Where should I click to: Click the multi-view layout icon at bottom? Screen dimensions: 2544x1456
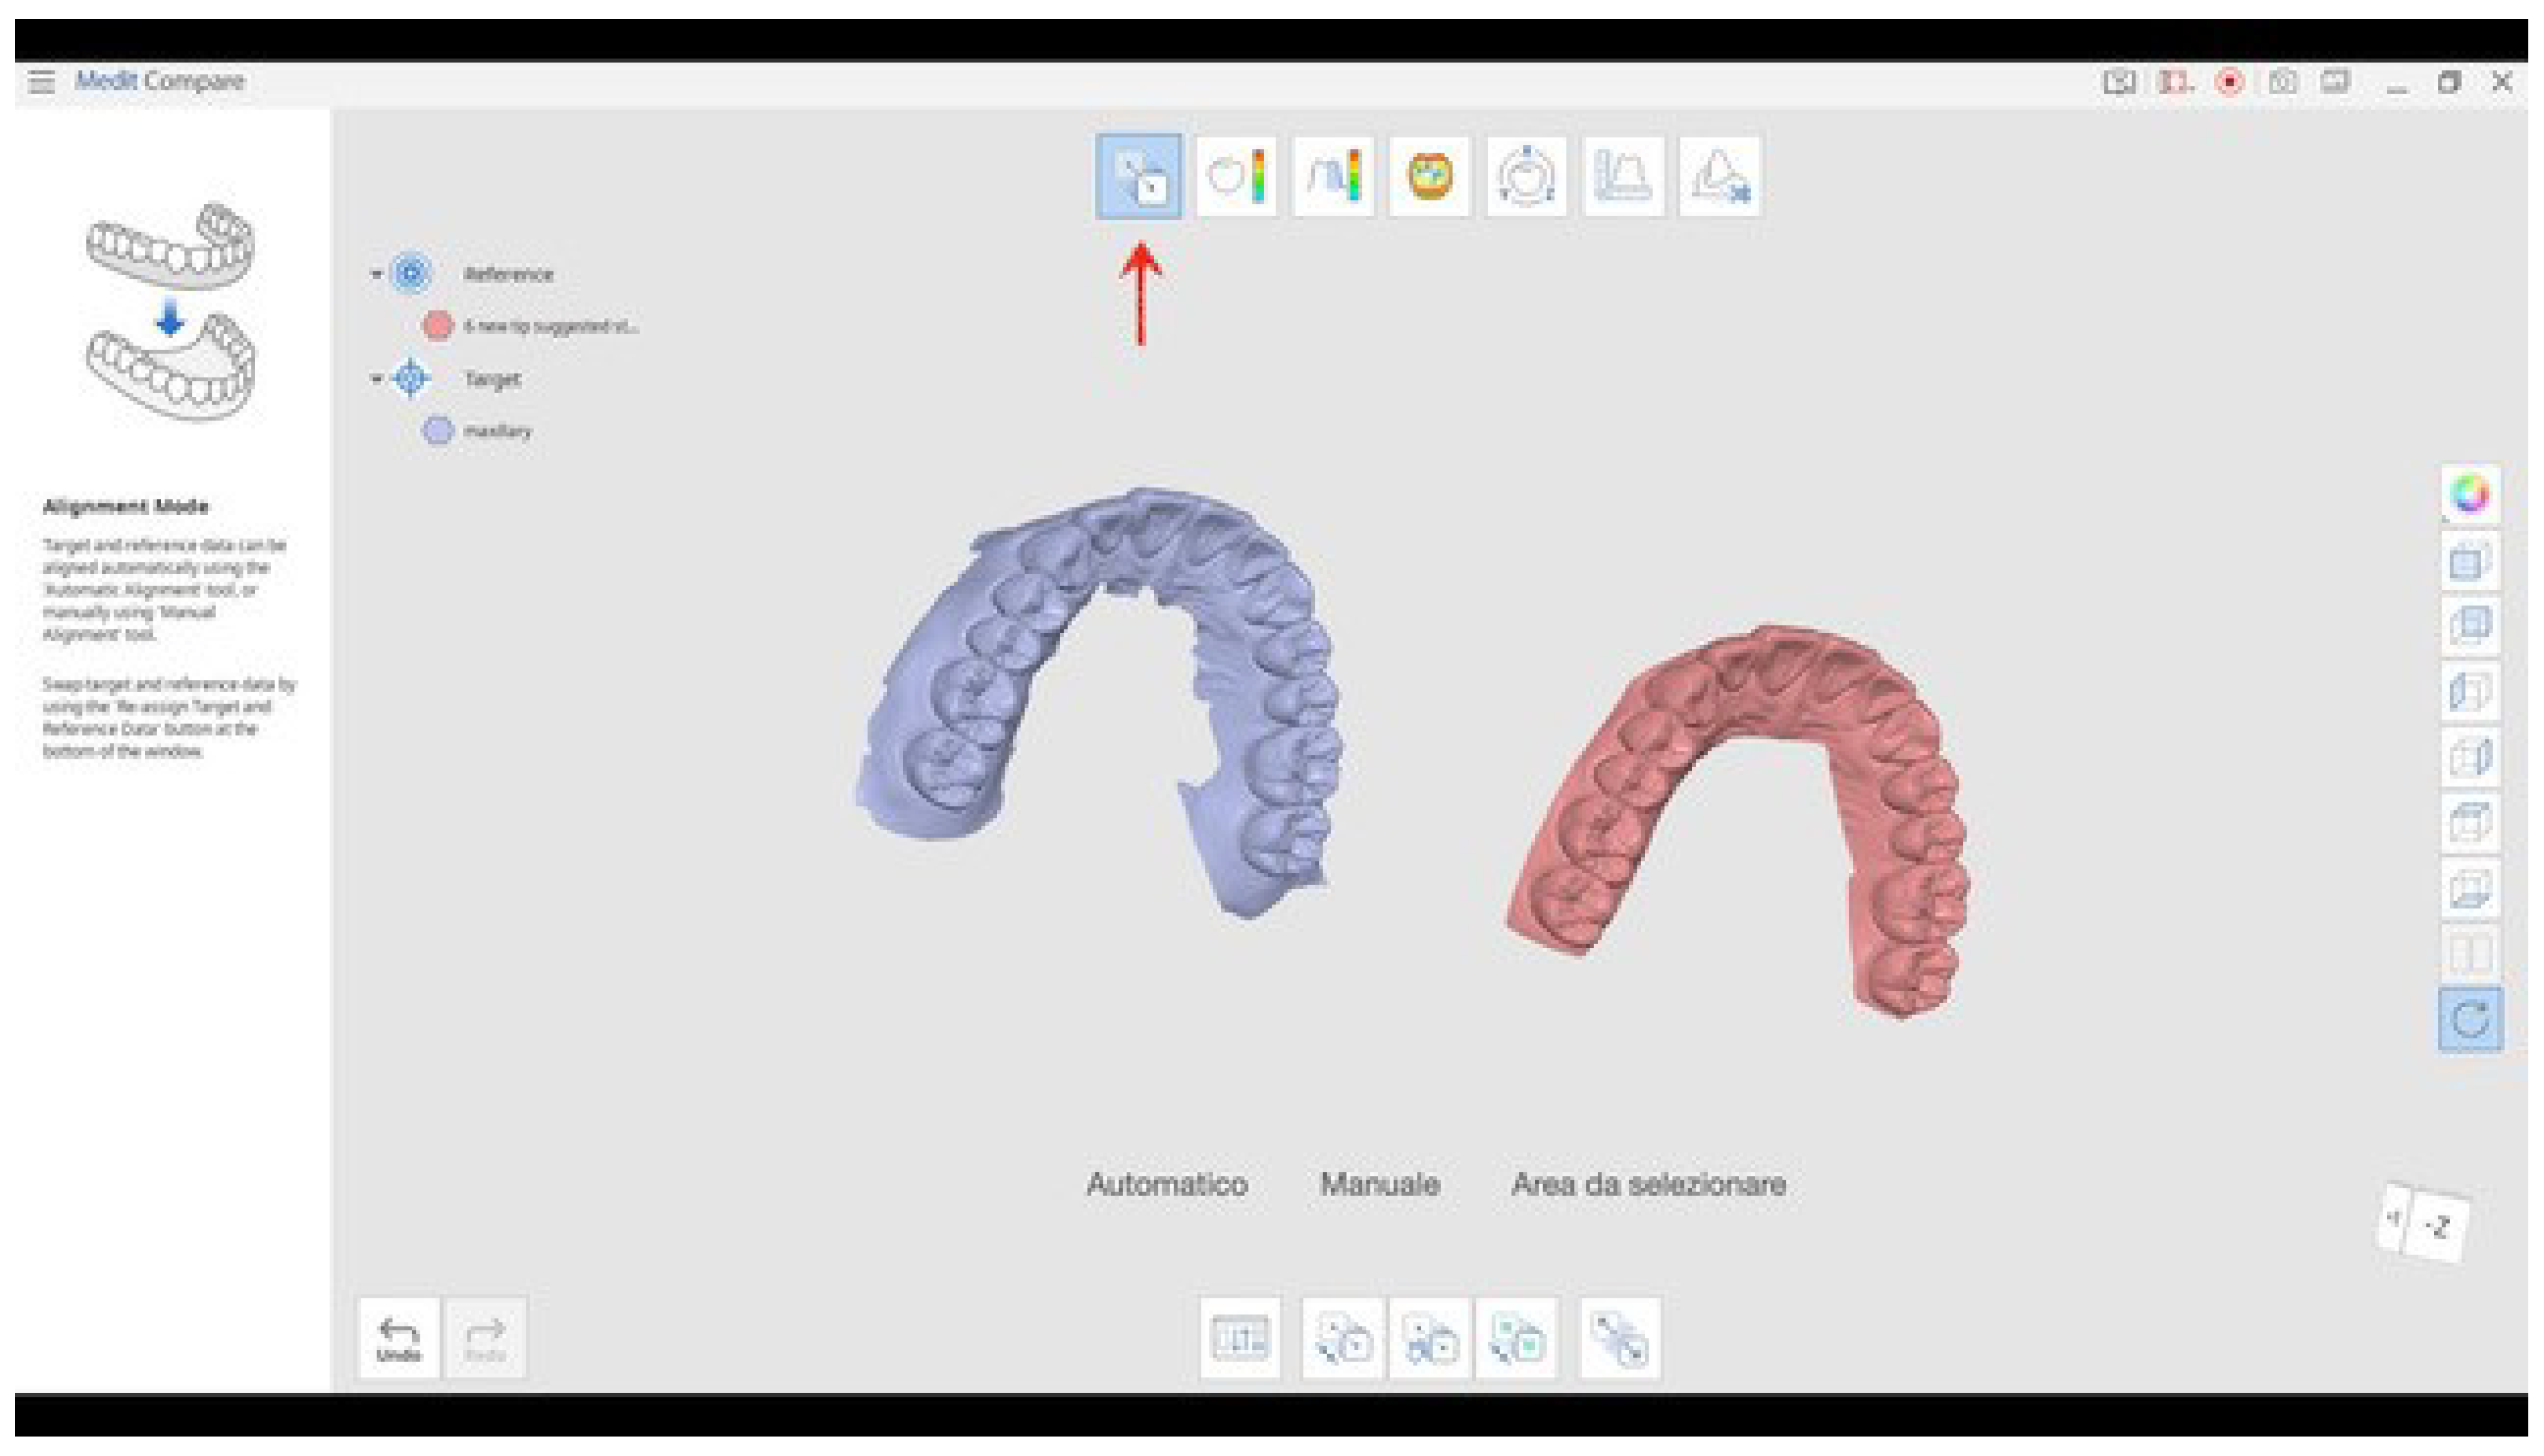pos(1240,1338)
